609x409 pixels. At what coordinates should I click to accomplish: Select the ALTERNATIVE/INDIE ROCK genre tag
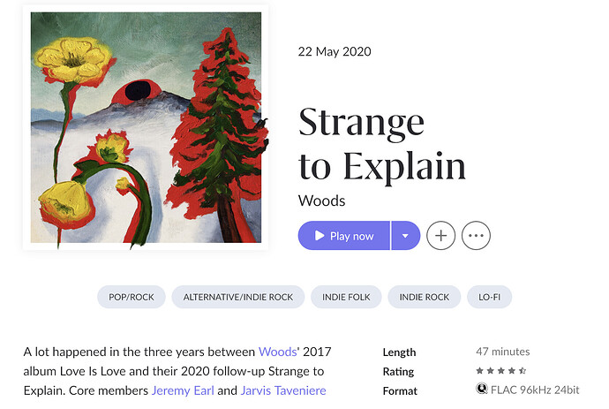coord(238,297)
